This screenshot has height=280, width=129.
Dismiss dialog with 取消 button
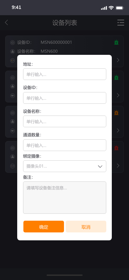tap(86, 227)
